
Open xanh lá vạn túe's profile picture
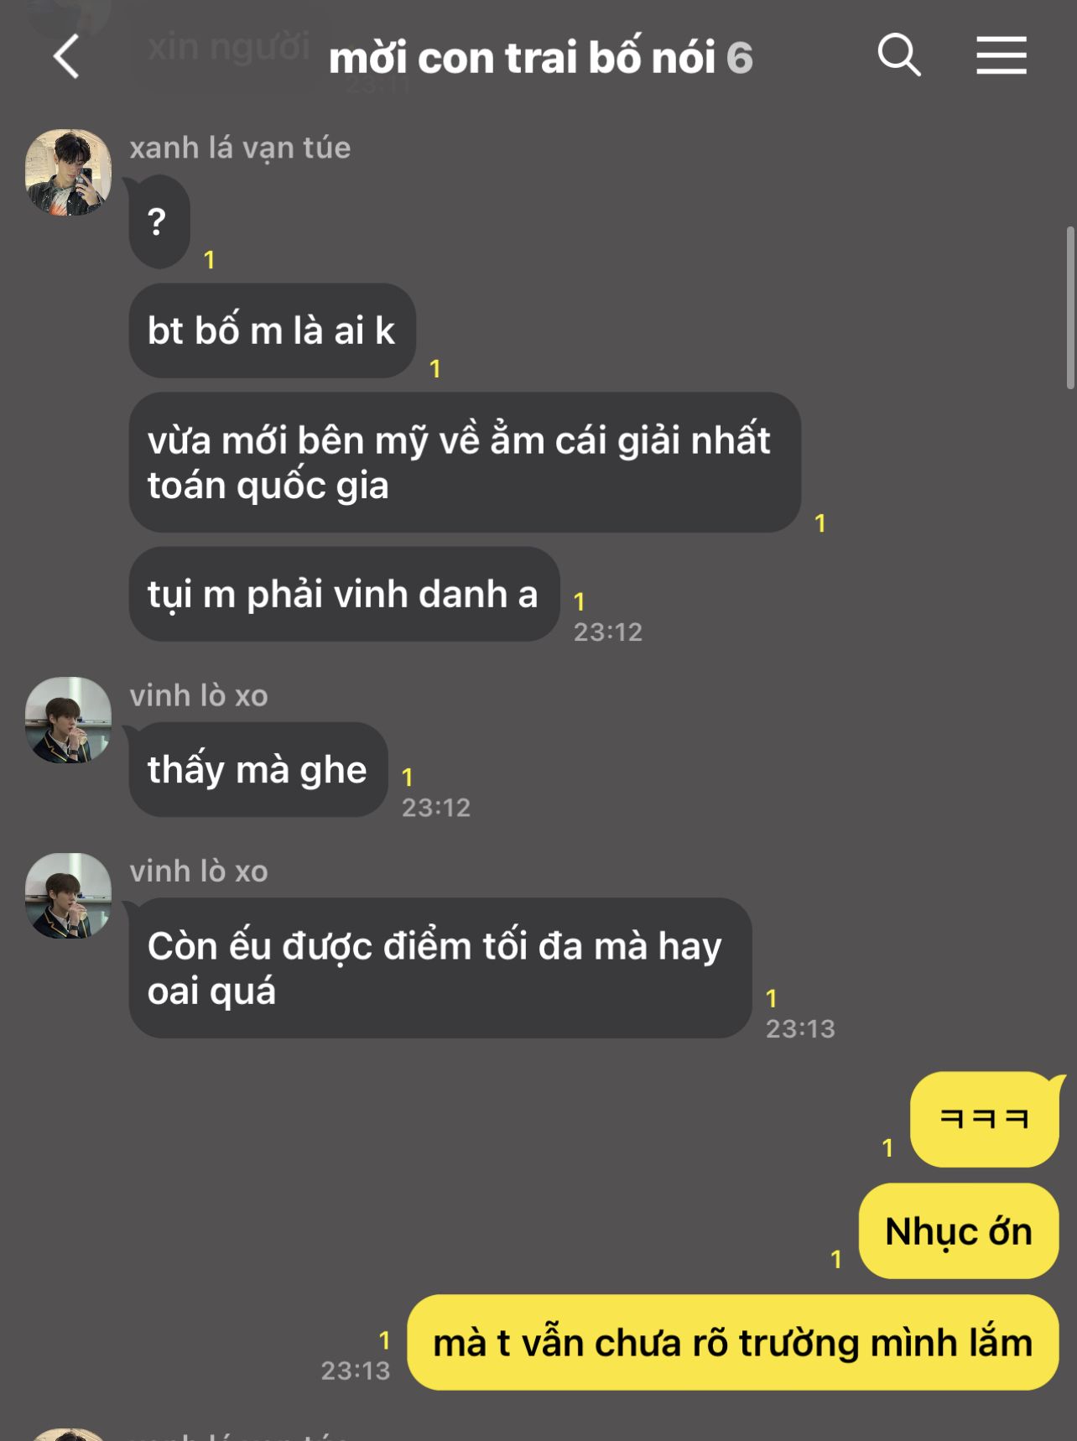click(x=68, y=172)
